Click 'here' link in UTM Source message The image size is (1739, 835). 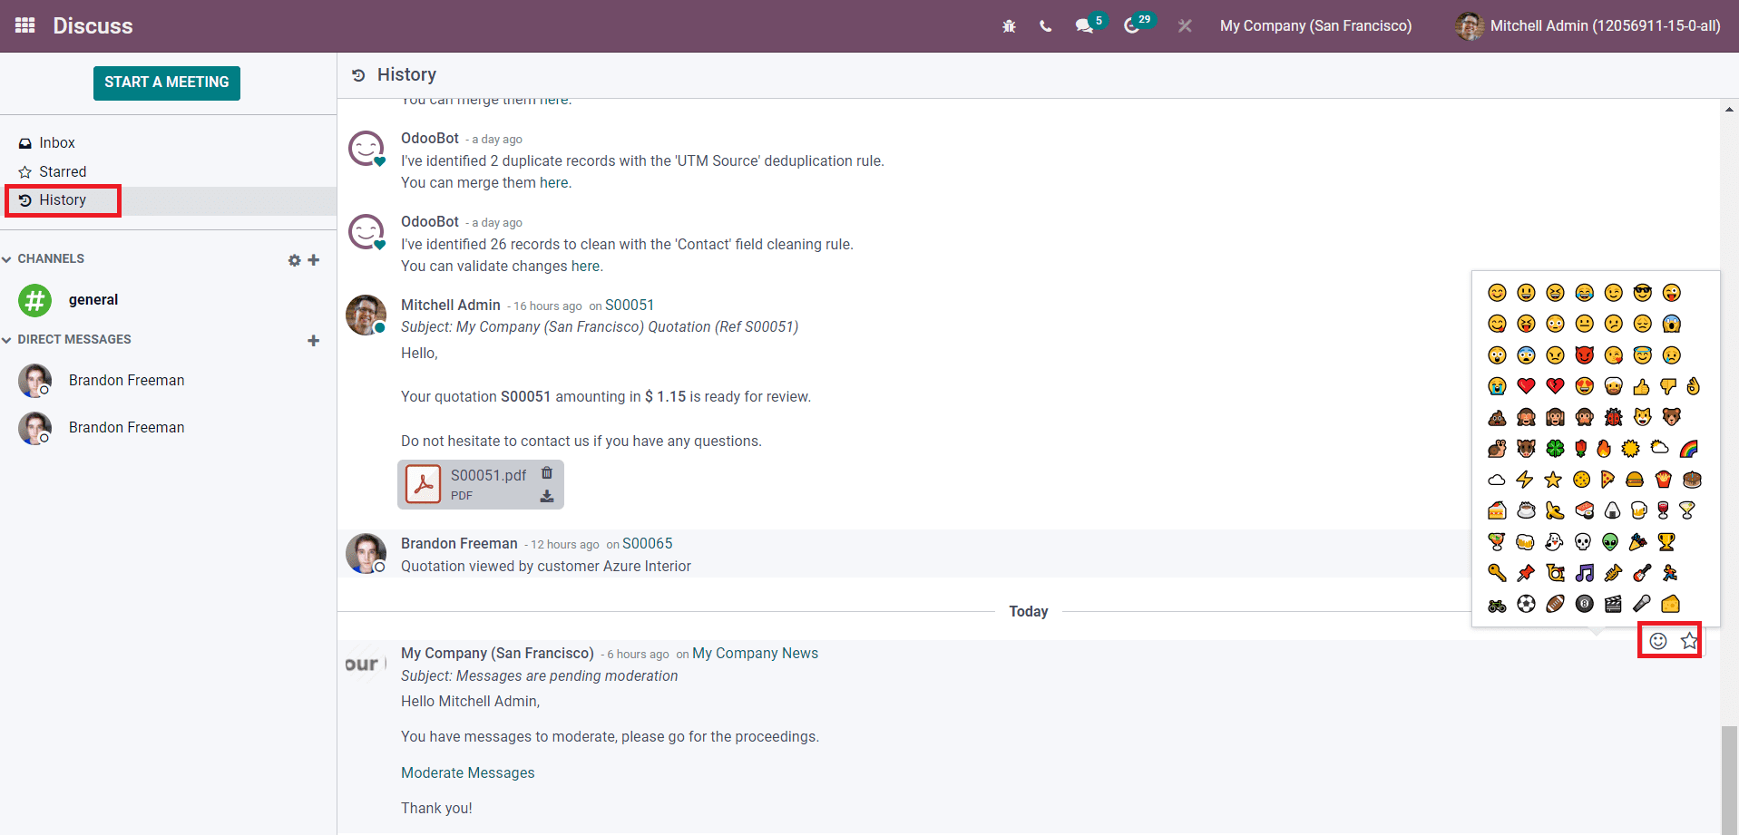[x=554, y=183]
